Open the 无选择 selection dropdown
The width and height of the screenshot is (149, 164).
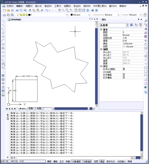(127, 25)
